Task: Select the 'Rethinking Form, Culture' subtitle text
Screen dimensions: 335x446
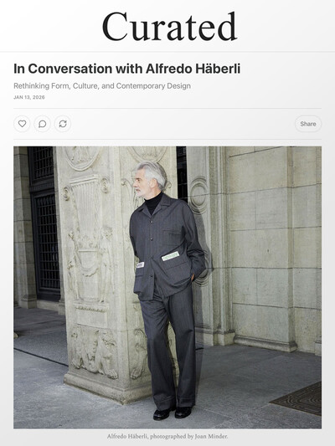Action: tap(56, 86)
